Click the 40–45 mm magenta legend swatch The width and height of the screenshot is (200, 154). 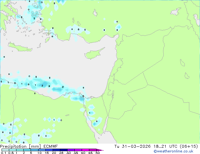pyautogui.click(x=85, y=150)
